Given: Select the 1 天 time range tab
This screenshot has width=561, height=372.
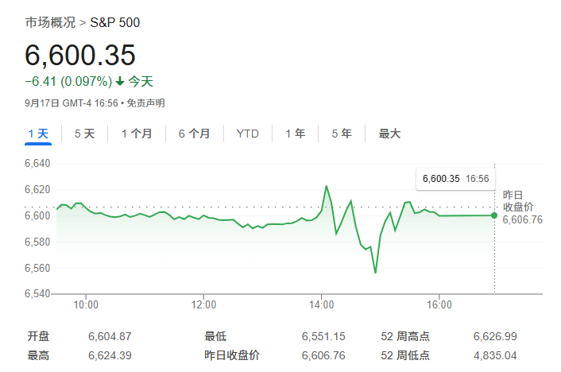Looking at the screenshot, I should pos(38,134).
